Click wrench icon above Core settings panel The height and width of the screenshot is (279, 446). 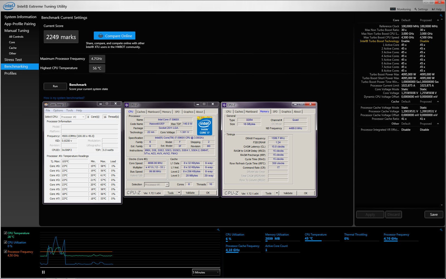coord(441,16)
